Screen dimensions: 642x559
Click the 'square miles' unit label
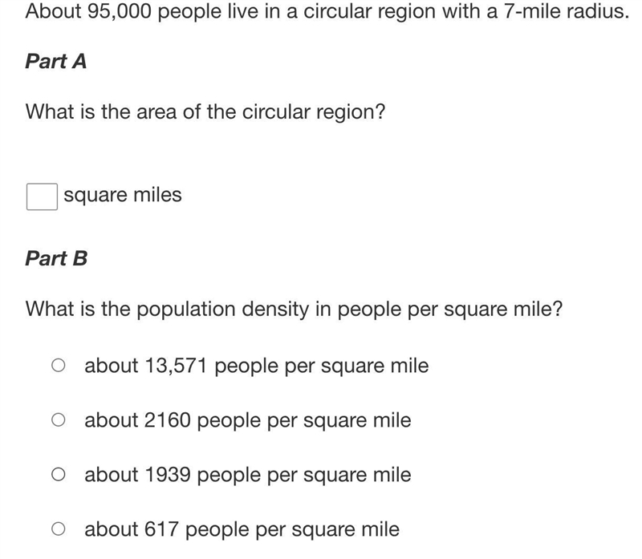coord(123,195)
